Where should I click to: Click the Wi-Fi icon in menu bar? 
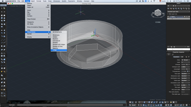click(x=154, y=1)
